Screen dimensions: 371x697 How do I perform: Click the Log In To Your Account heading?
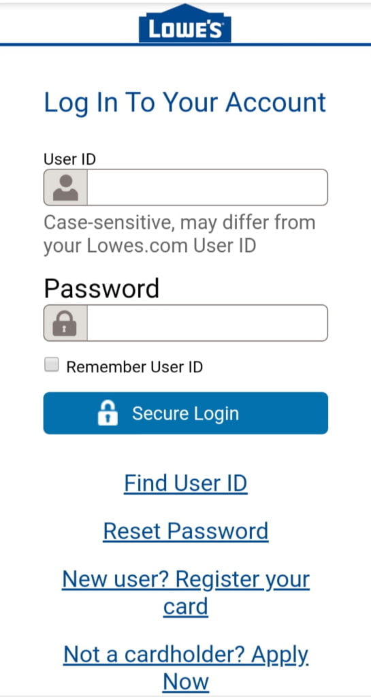[185, 102]
